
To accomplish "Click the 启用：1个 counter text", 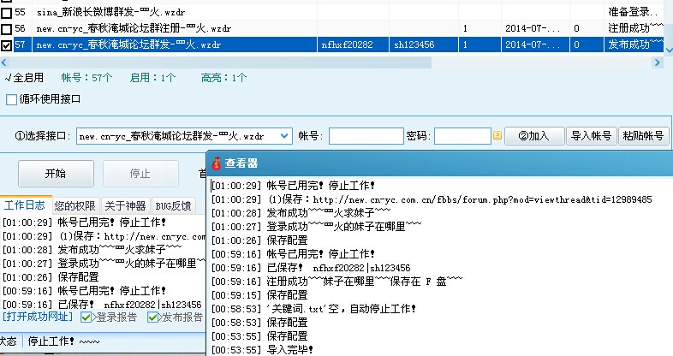I will (152, 78).
